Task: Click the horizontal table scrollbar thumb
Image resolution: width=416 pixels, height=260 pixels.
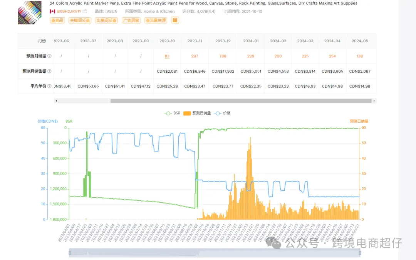Action: (241, 101)
